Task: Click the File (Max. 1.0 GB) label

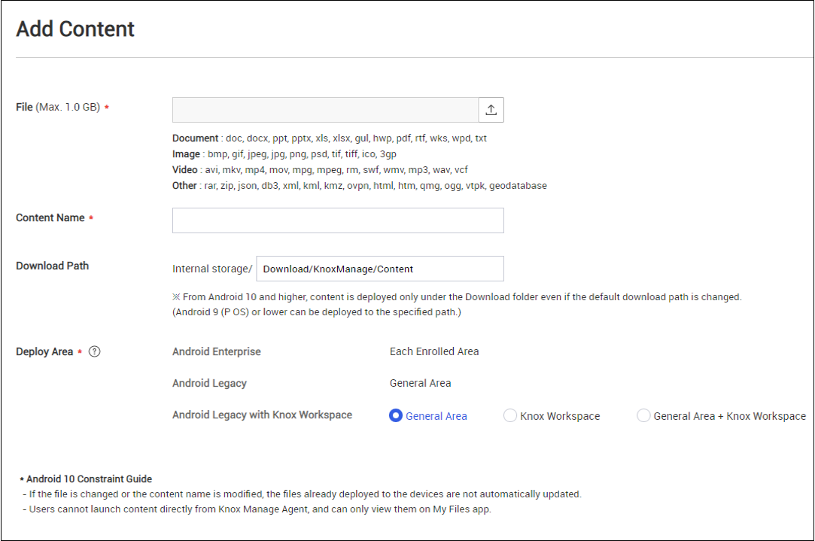Action: tap(58, 107)
